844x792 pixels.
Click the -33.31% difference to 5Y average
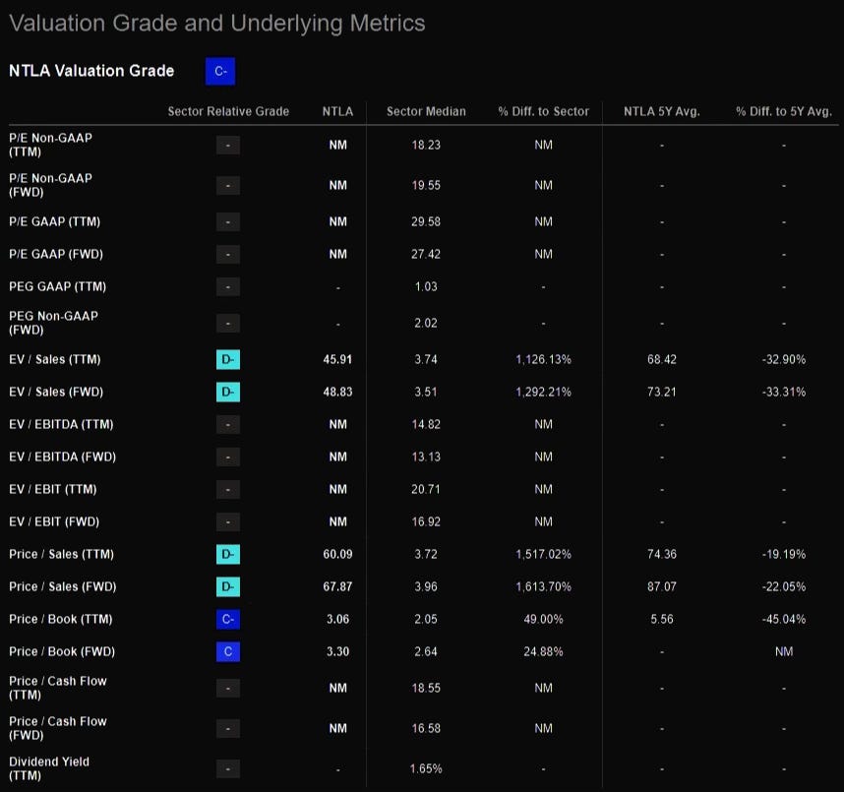[784, 392]
